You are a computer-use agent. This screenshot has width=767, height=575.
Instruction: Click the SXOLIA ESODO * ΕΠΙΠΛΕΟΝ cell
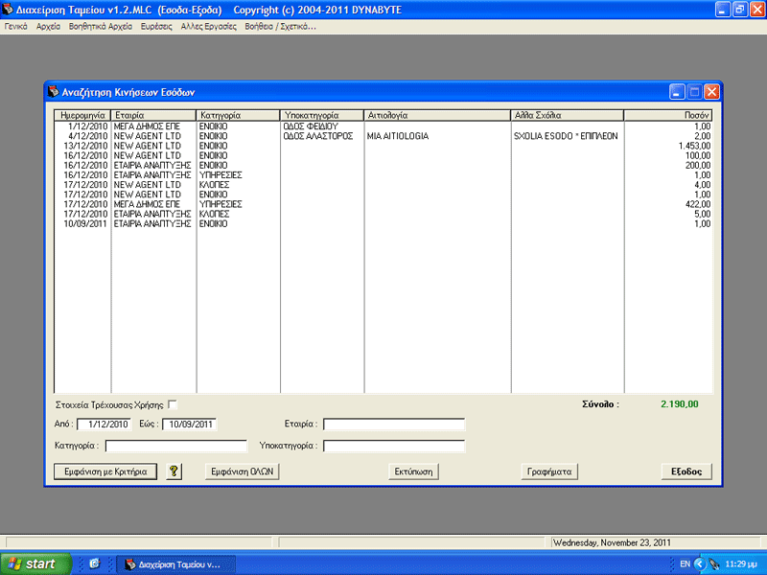tap(566, 136)
